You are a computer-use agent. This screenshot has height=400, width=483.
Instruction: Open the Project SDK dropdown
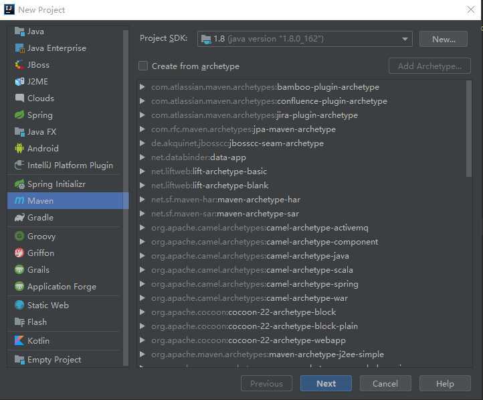(x=304, y=39)
